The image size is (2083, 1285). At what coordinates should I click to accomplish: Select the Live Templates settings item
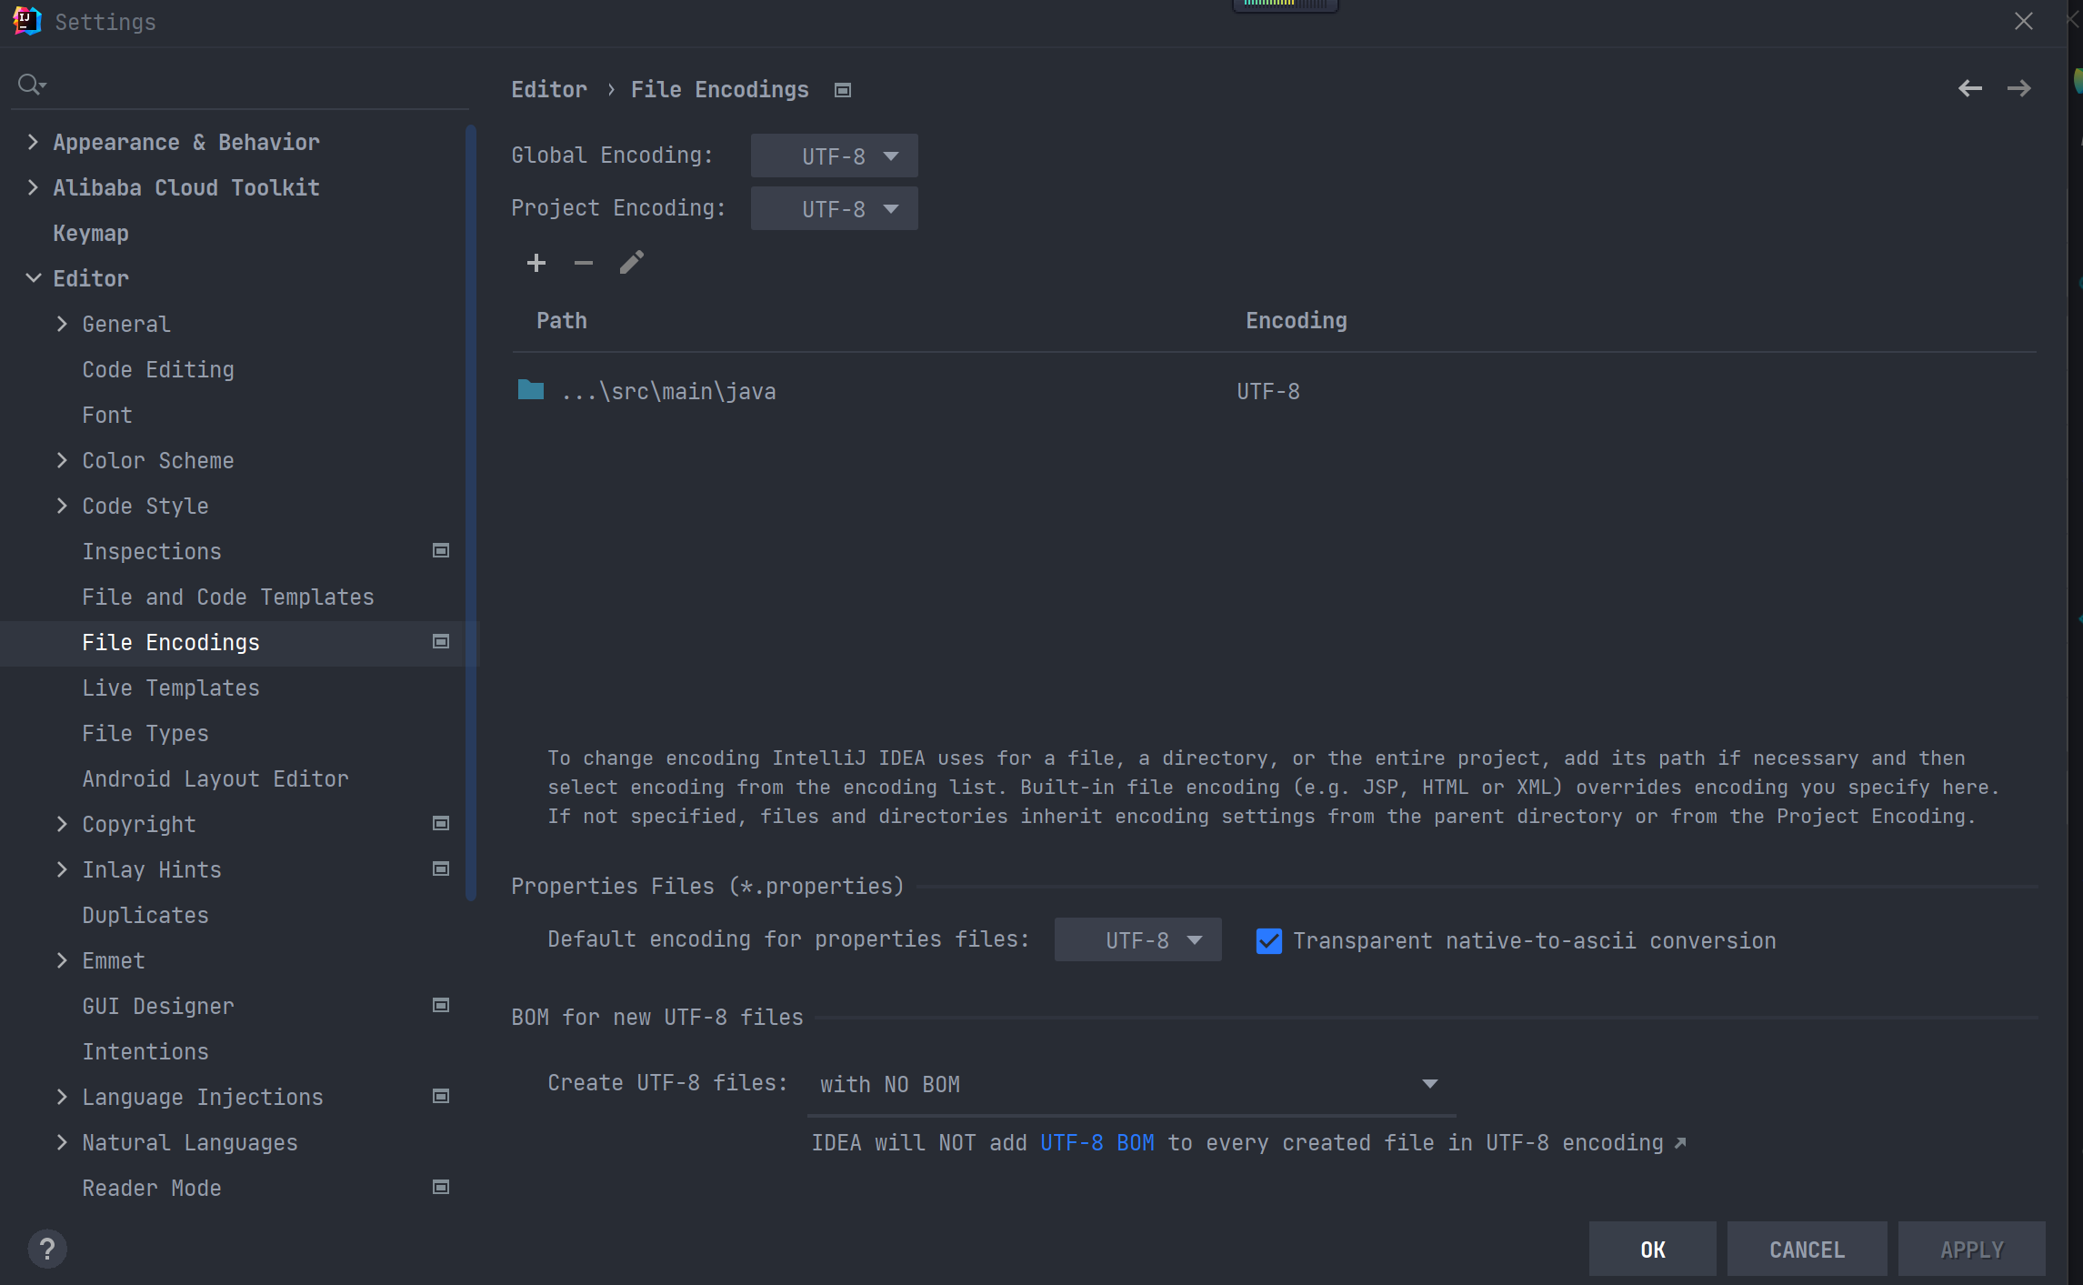click(173, 687)
